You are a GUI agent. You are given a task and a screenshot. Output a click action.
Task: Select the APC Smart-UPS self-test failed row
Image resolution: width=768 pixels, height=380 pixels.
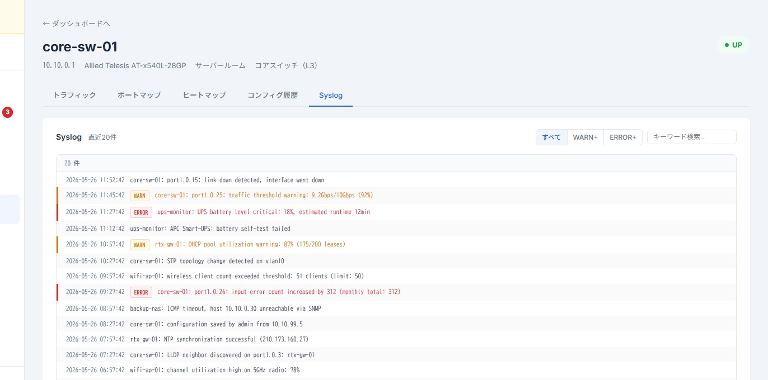tap(396, 229)
